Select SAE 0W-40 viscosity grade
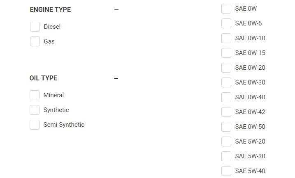Image resolution: width=295 pixels, height=178 pixels. 226,97
